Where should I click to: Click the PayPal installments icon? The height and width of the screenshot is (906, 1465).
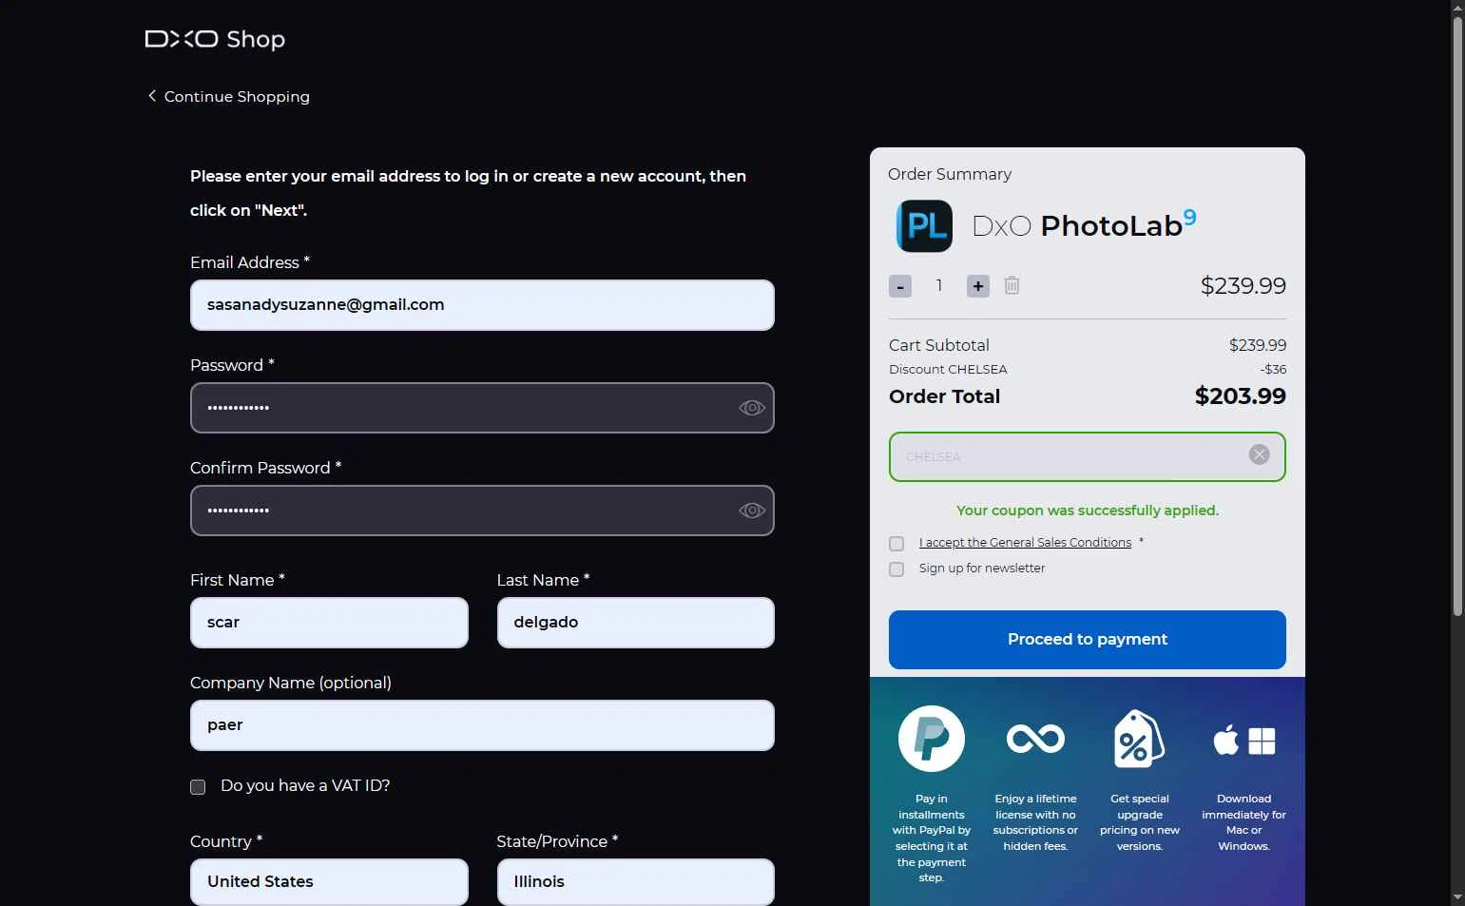click(x=932, y=739)
